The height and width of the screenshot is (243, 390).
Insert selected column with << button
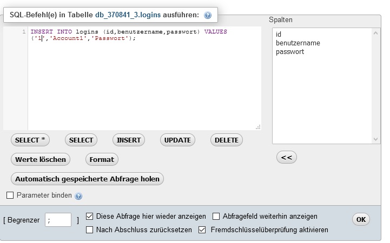click(x=287, y=157)
